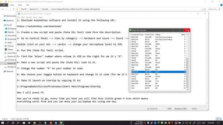Open taskbar Search magnifier
This screenshot has width=223, height=125.
tap(8, 123)
